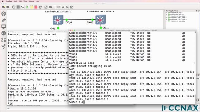
Task: Start all devices with green play button
Action: (27, 7)
